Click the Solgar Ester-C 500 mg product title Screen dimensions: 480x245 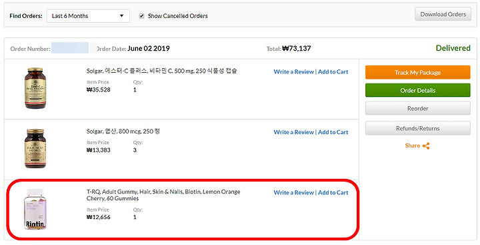point(161,71)
